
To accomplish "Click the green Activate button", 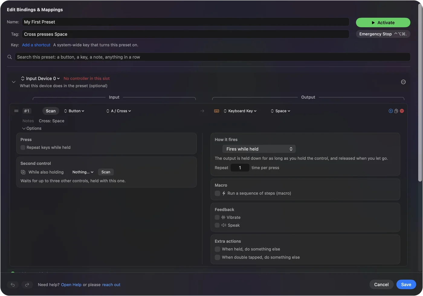I will pyautogui.click(x=383, y=23).
